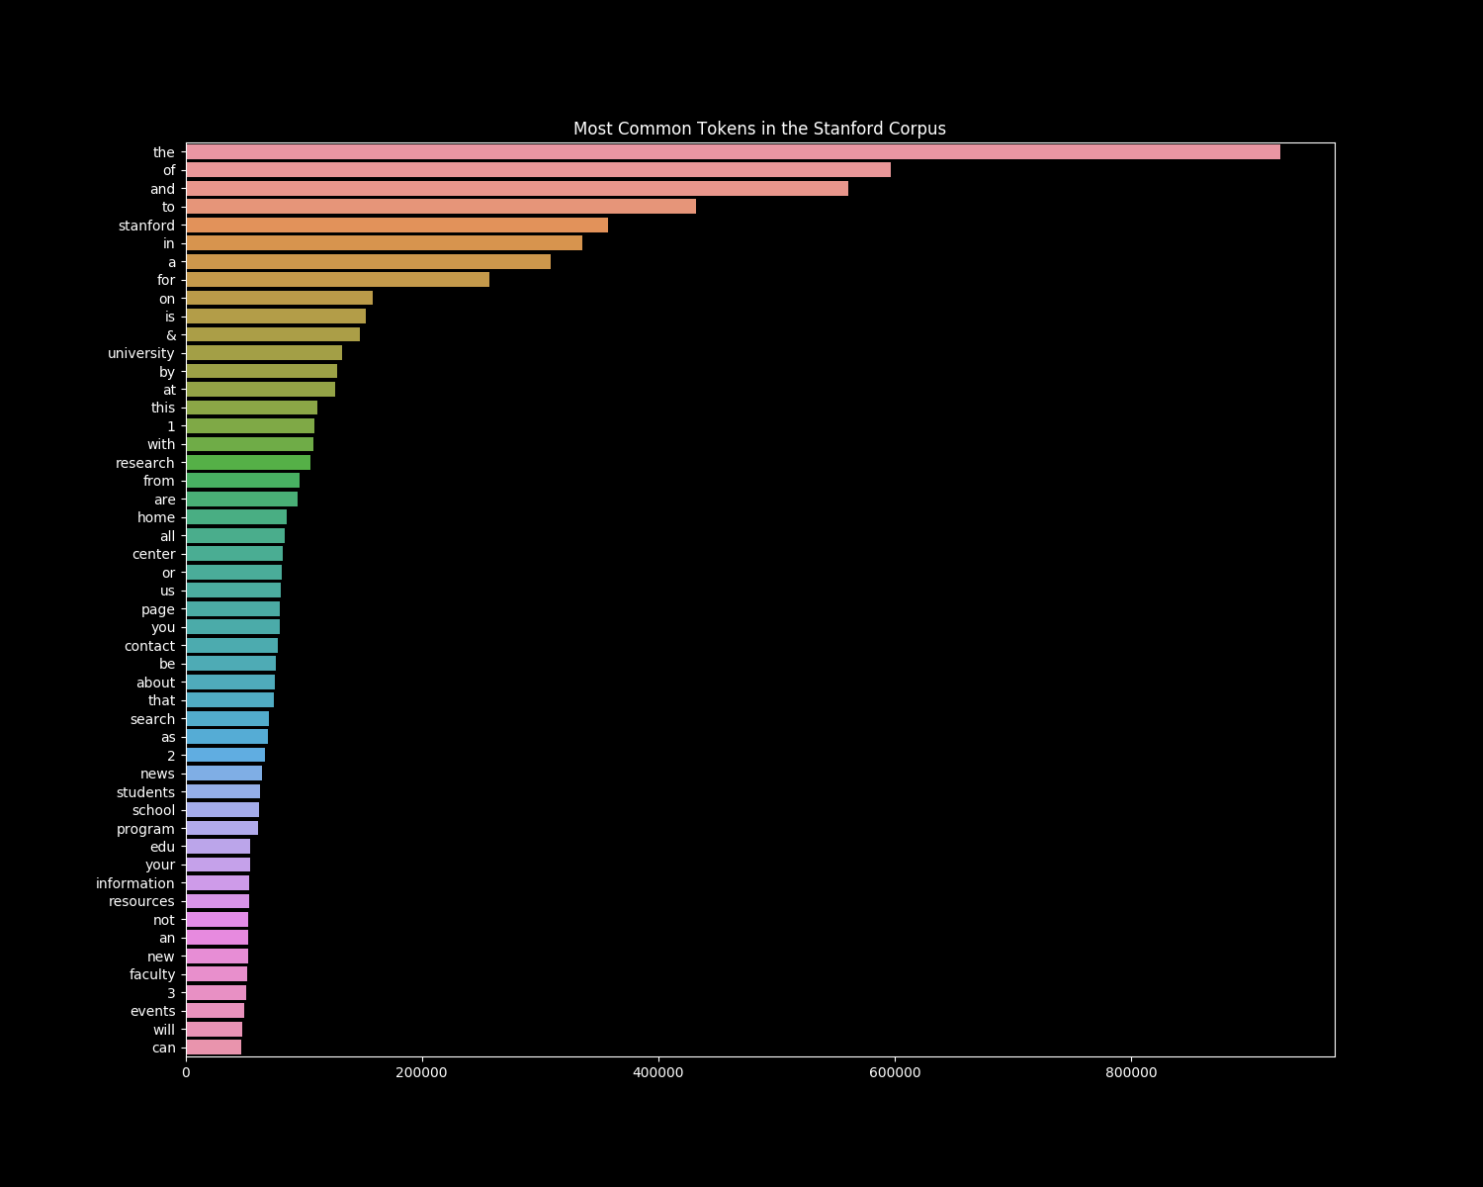Image resolution: width=1483 pixels, height=1187 pixels.
Task: Click the y-axis label 'the'
Action: click(163, 152)
